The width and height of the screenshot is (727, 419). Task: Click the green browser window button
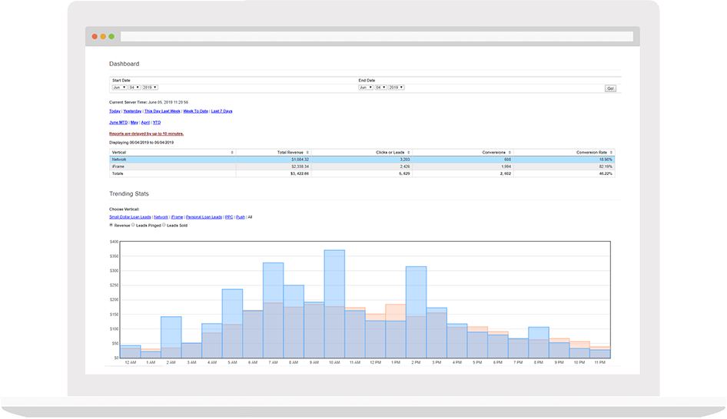[112, 36]
